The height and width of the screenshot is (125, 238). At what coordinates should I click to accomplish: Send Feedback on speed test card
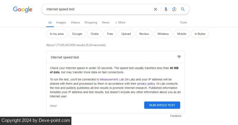(x=176, y=116)
